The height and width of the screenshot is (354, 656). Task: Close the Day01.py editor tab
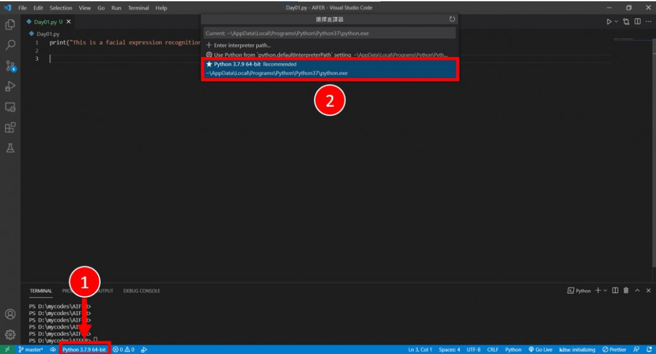click(69, 22)
